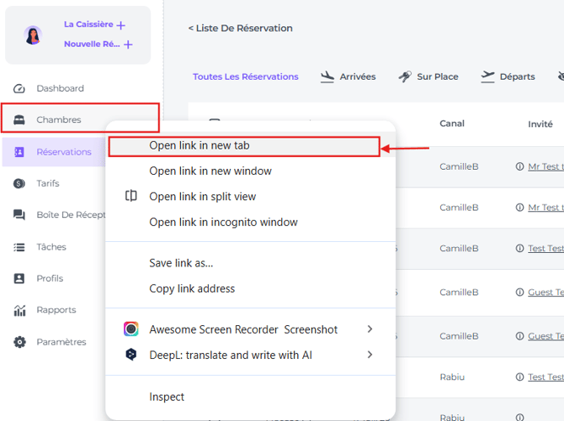564x421 pixels.
Task: Switch to the Départs tab
Action: coord(508,76)
